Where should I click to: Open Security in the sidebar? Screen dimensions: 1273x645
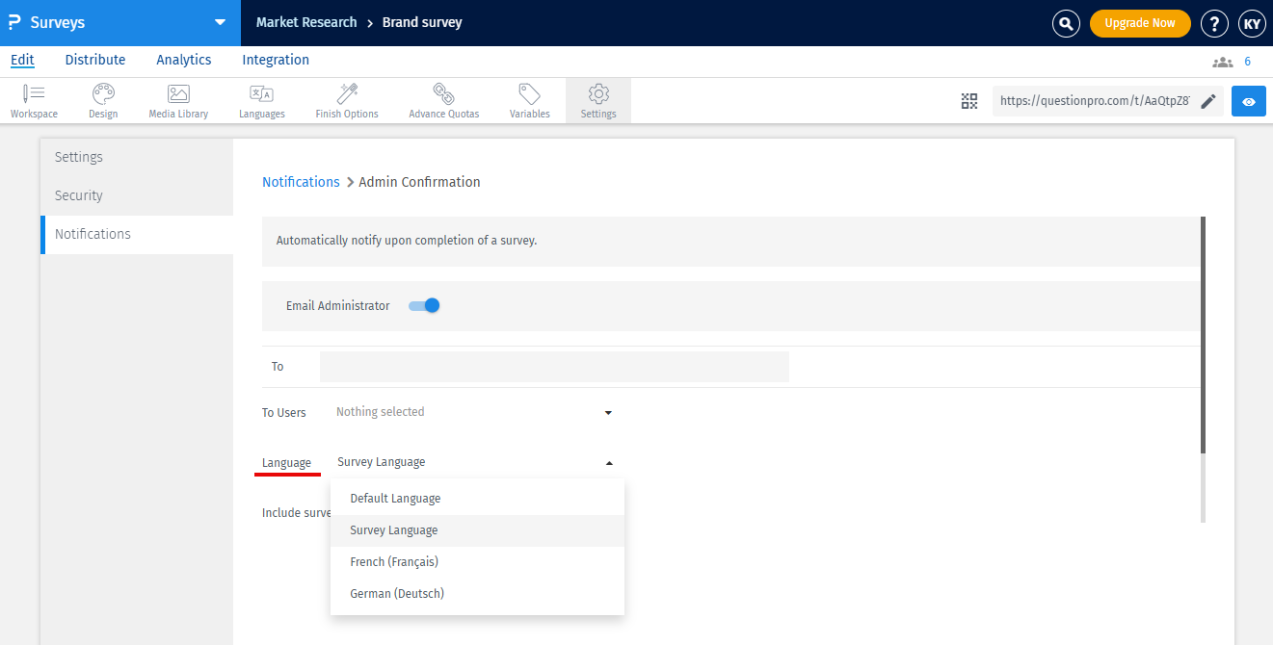coord(137,195)
